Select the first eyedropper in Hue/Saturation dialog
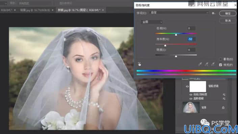The image size is (238, 134). coord(200,64)
